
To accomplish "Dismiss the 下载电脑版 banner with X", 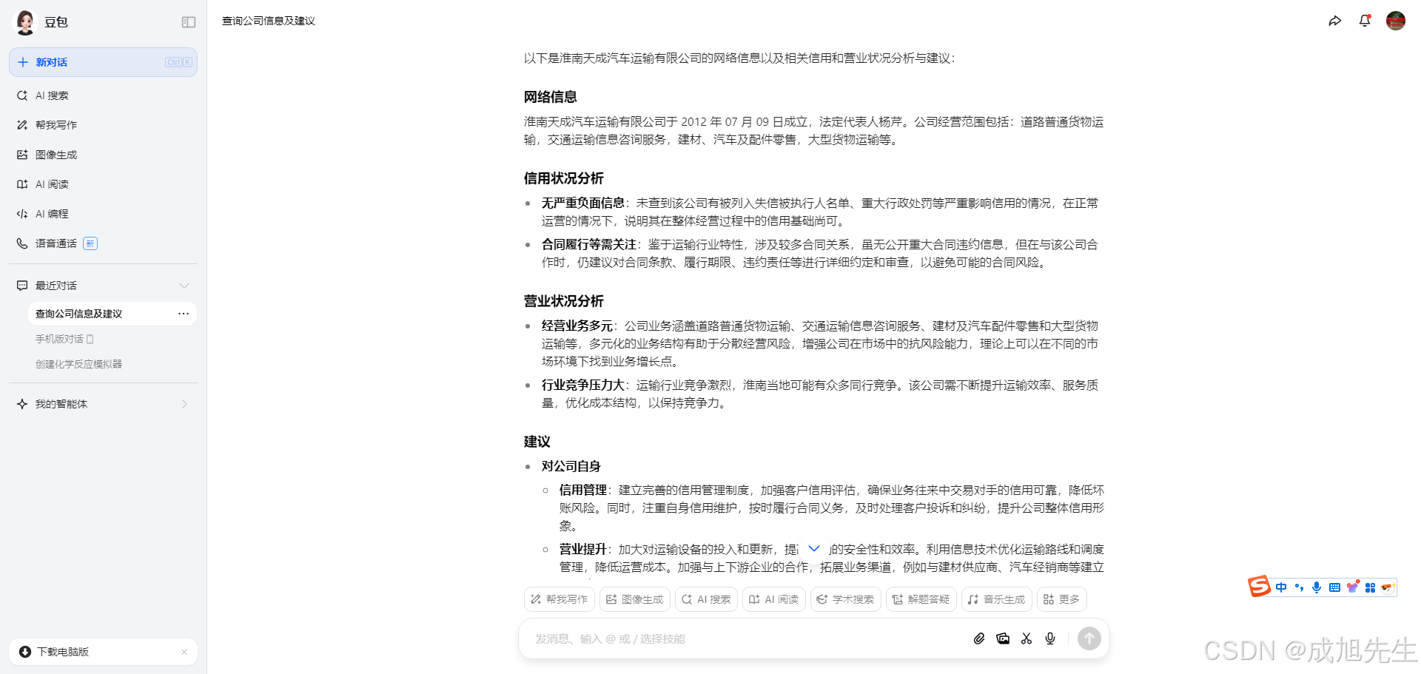I will tap(184, 652).
